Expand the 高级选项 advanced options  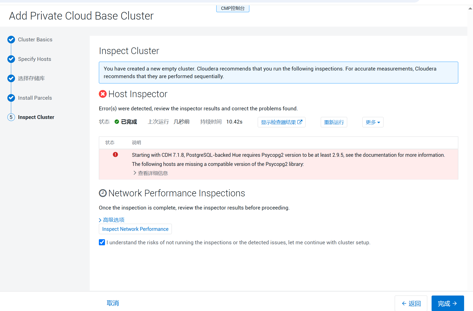pos(112,220)
